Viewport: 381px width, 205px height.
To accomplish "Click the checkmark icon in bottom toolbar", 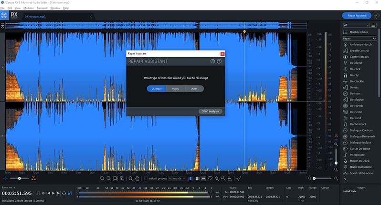I will tap(239, 179).
